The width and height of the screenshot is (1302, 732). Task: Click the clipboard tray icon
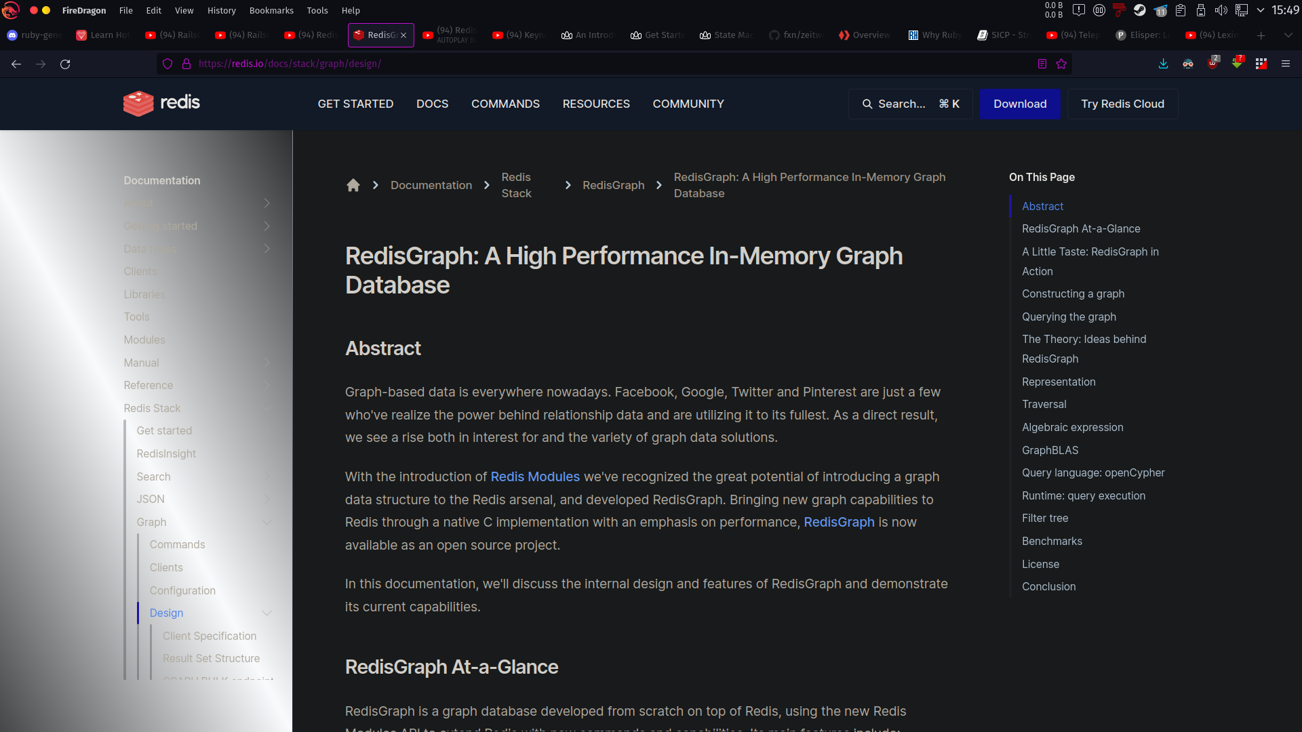[x=1180, y=10]
